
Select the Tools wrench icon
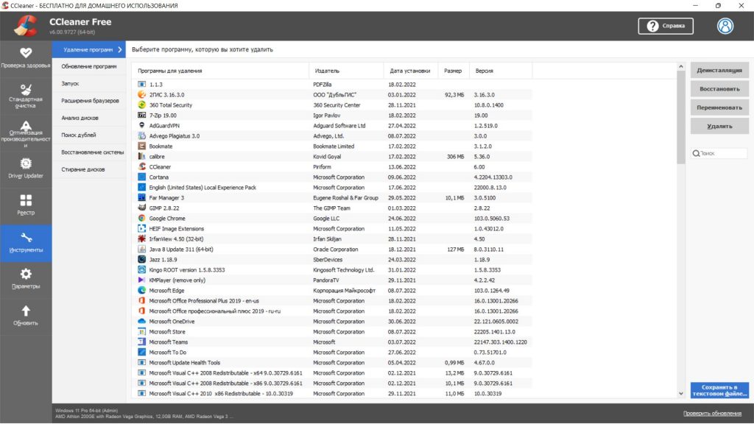(x=26, y=238)
